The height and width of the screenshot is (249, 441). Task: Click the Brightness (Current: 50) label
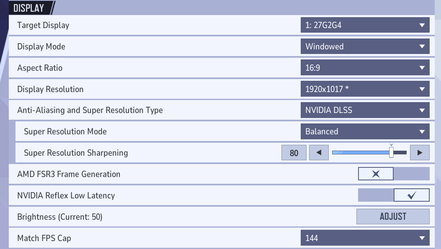[60, 217]
